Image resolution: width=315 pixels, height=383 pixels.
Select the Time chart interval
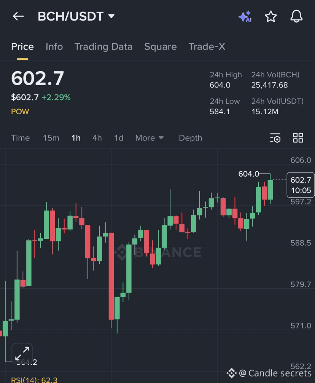(21, 138)
